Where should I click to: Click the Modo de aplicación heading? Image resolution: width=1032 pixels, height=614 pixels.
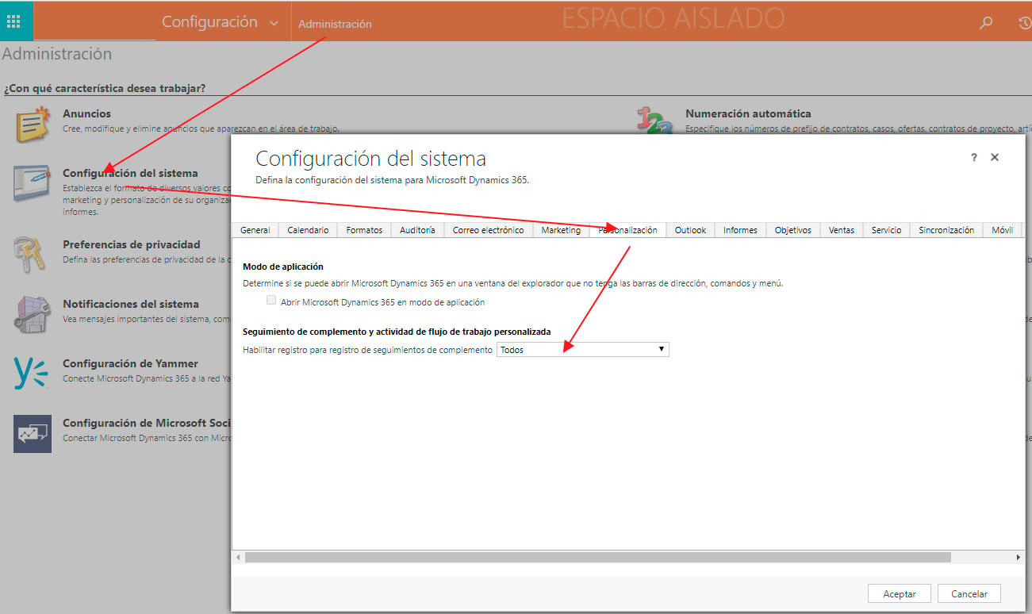[283, 267]
